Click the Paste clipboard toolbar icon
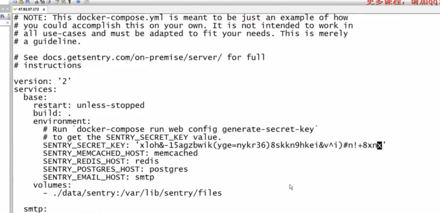 [x=21, y=2]
